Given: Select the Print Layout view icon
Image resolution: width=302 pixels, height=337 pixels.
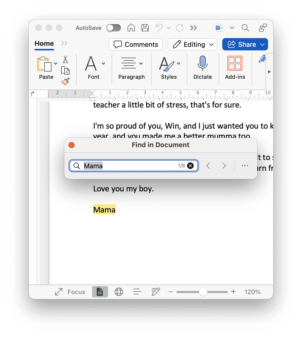Looking at the screenshot, I should pos(100,292).
